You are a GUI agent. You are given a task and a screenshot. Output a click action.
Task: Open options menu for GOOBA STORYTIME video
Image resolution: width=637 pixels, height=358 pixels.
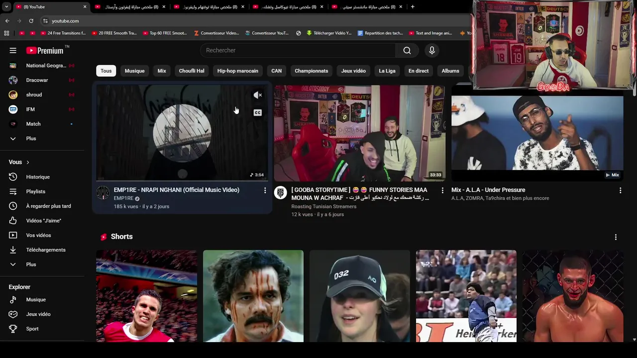point(442,190)
